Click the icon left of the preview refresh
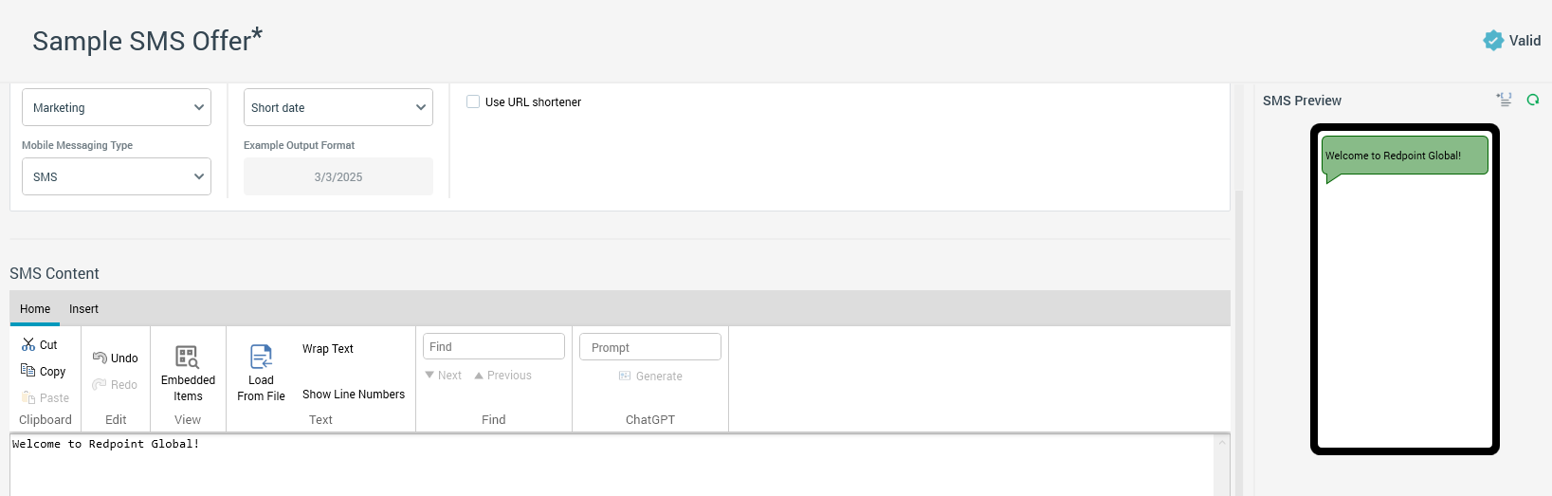This screenshot has height=496, width=1552. tap(1504, 100)
